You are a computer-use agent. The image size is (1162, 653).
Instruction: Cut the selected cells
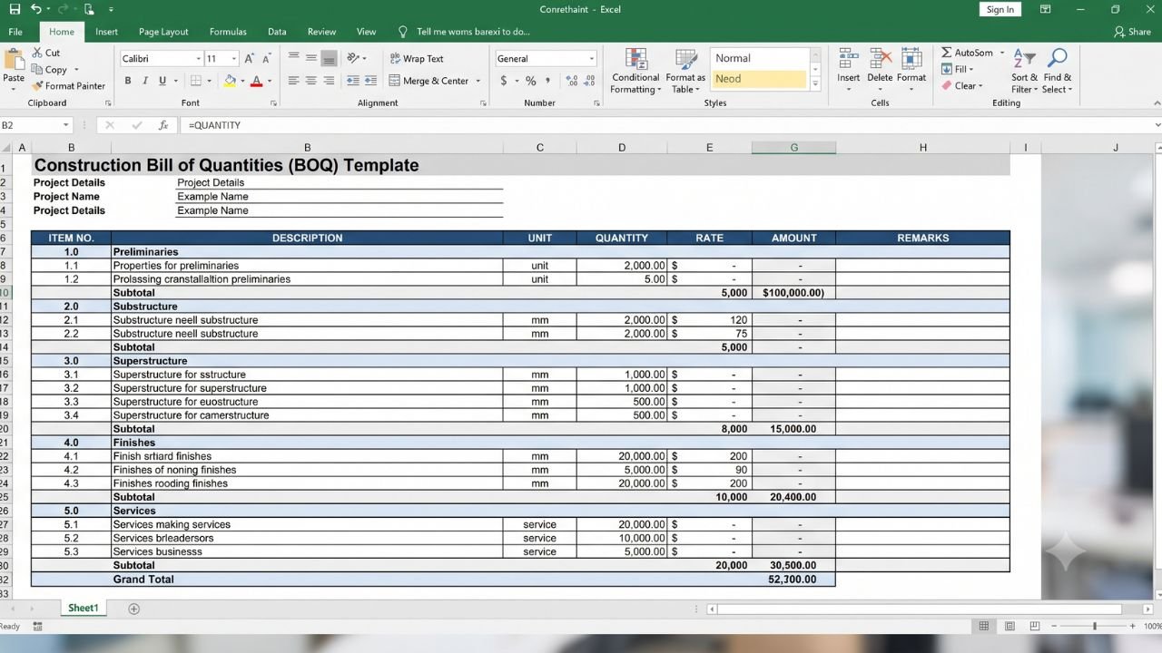pyautogui.click(x=46, y=53)
